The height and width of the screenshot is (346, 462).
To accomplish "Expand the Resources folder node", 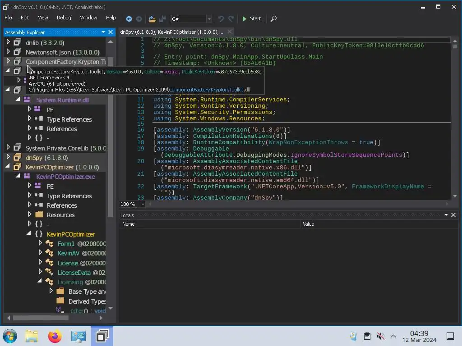I will [29, 214].
